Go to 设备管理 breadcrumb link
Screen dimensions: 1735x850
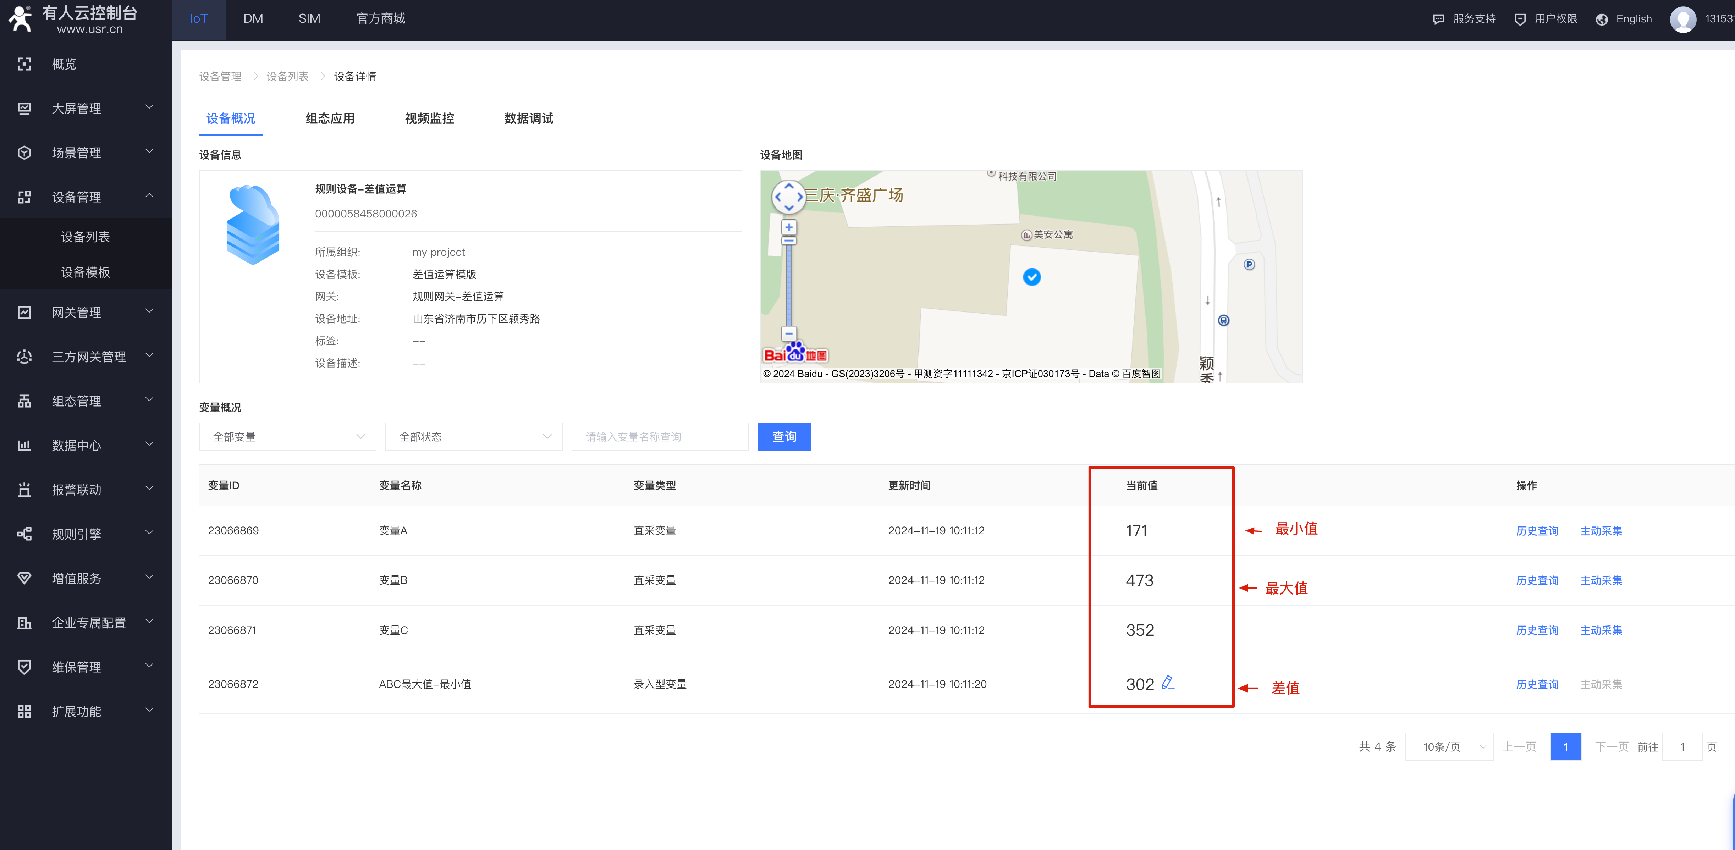click(x=220, y=76)
